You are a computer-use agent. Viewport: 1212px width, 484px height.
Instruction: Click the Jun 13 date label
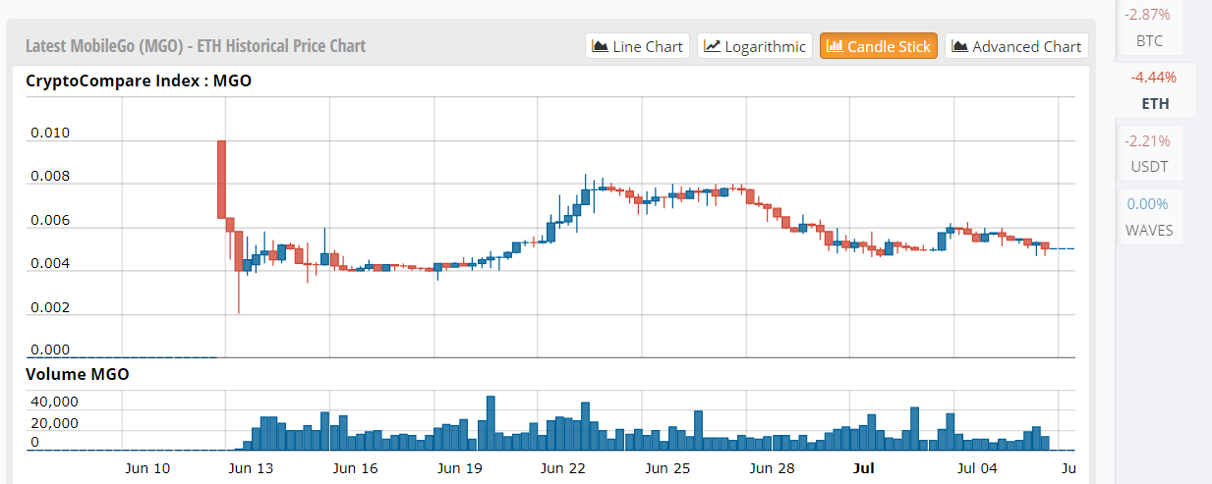(252, 468)
